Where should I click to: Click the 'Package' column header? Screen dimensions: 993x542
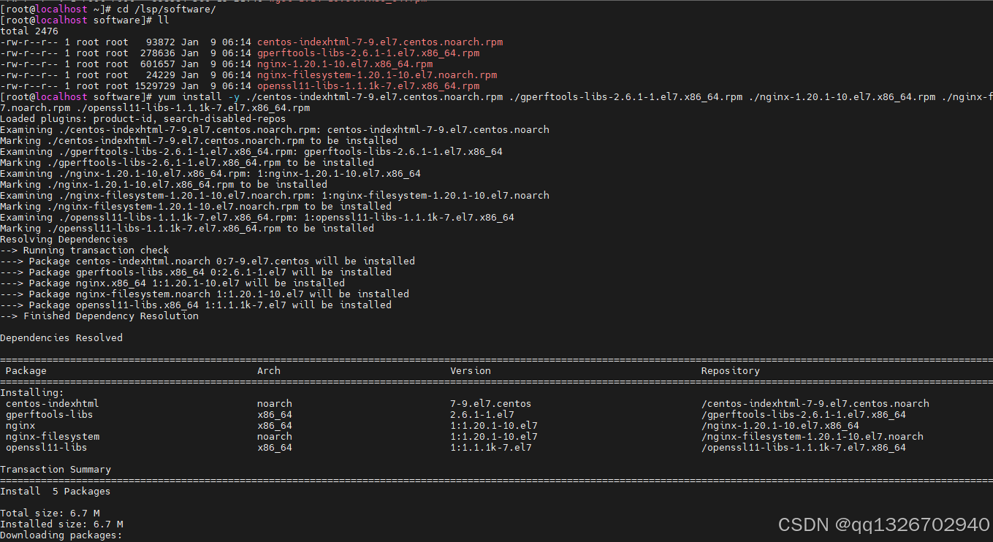pos(26,370)
